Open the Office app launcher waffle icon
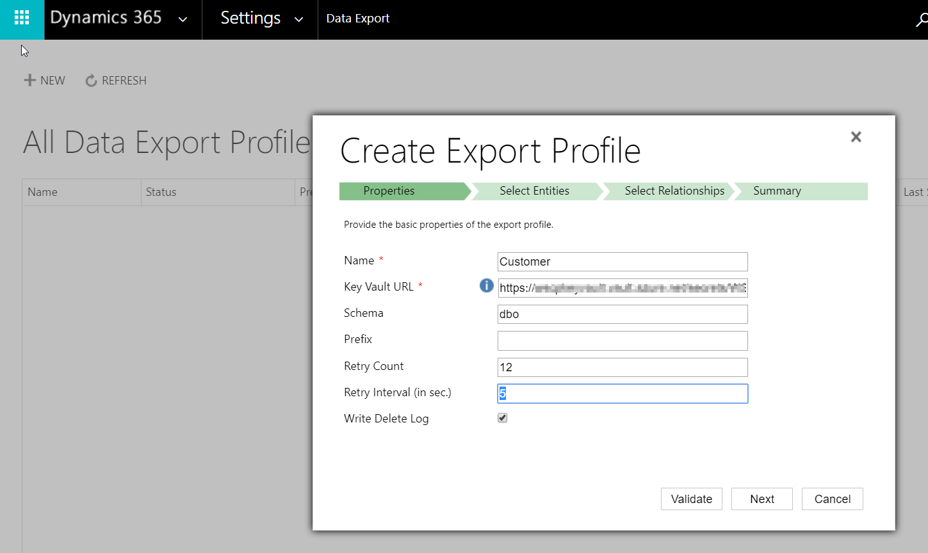This screenshot has height=553, width=928. (x=21, y=19)
